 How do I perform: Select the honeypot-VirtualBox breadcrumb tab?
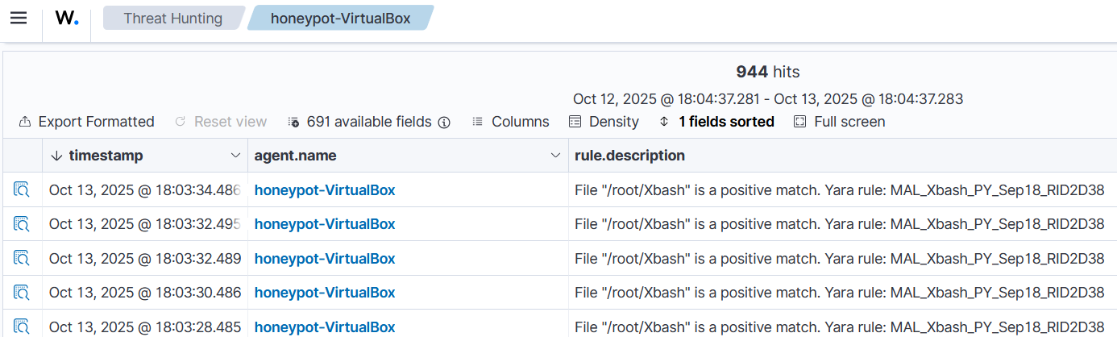click(x=340, y=18)
